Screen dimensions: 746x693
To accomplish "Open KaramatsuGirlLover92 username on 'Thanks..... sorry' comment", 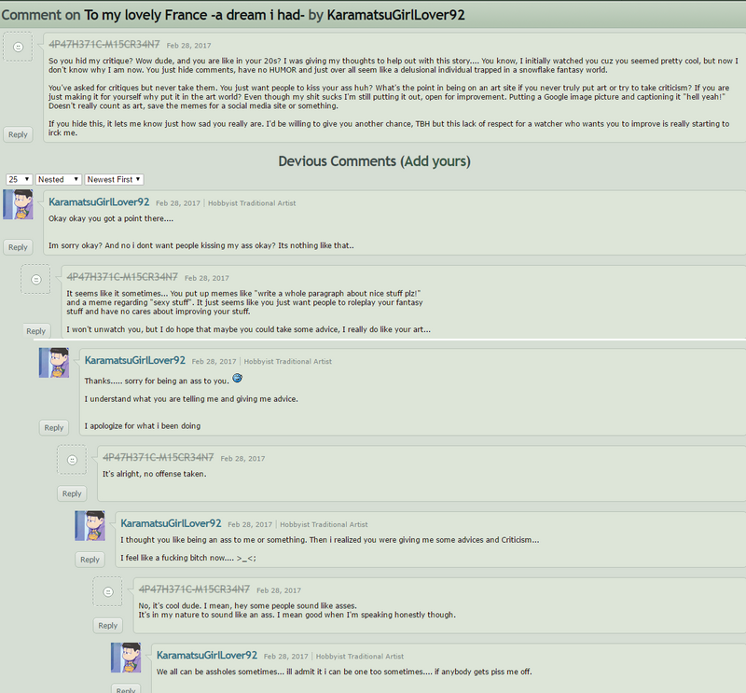I will (135, 360).
